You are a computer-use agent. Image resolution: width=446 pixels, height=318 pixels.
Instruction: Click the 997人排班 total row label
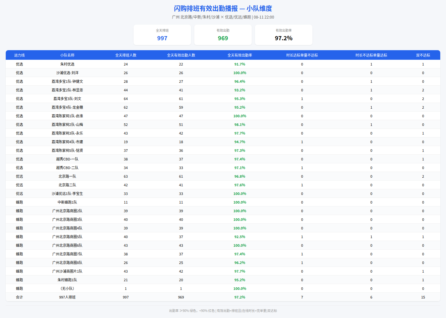[x=67, y=297]
